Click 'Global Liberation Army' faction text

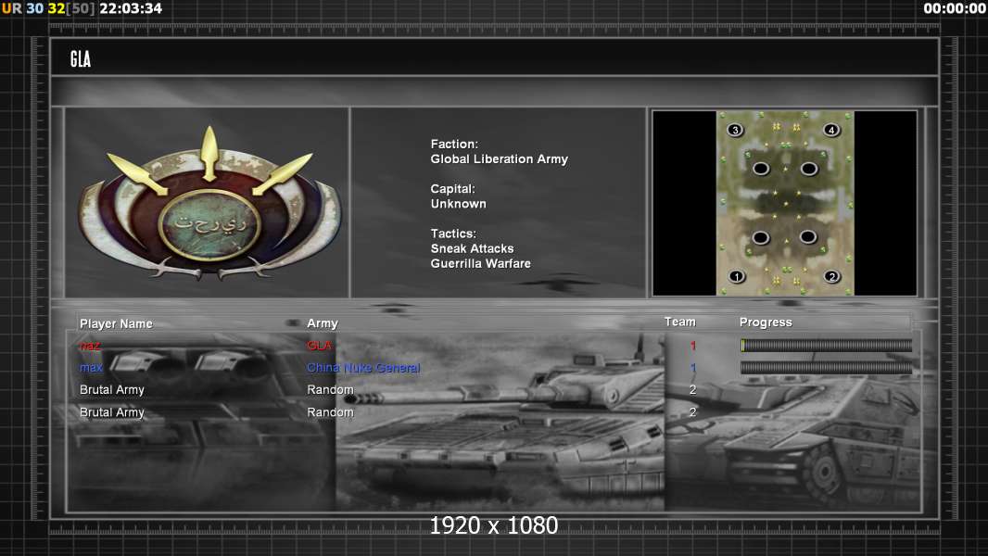499,159
